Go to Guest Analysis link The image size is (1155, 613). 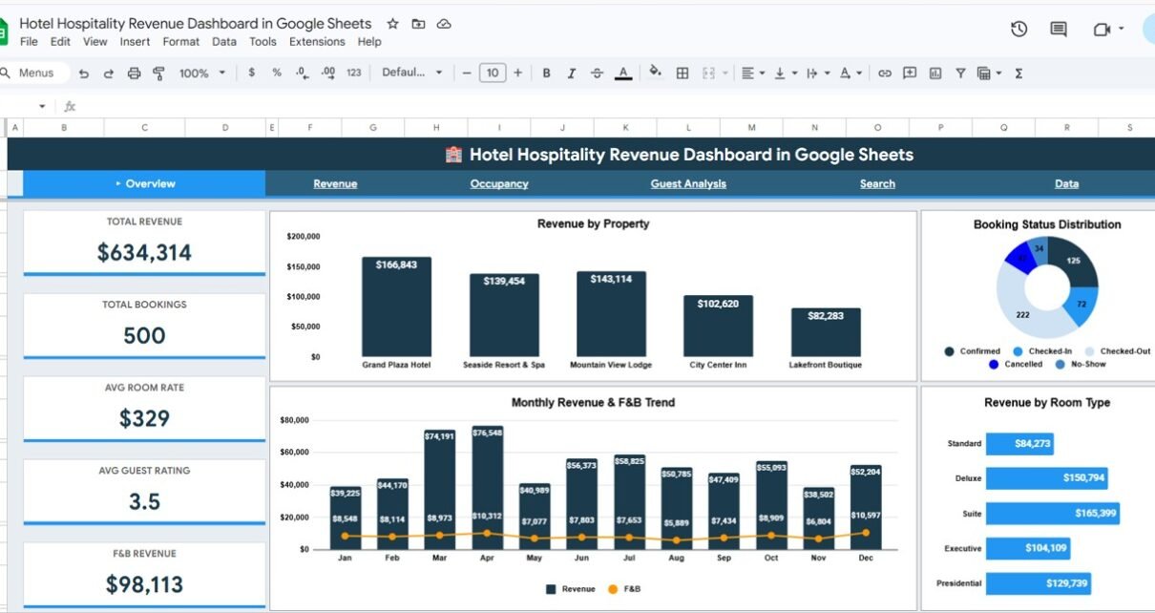(x=688, y=184)
